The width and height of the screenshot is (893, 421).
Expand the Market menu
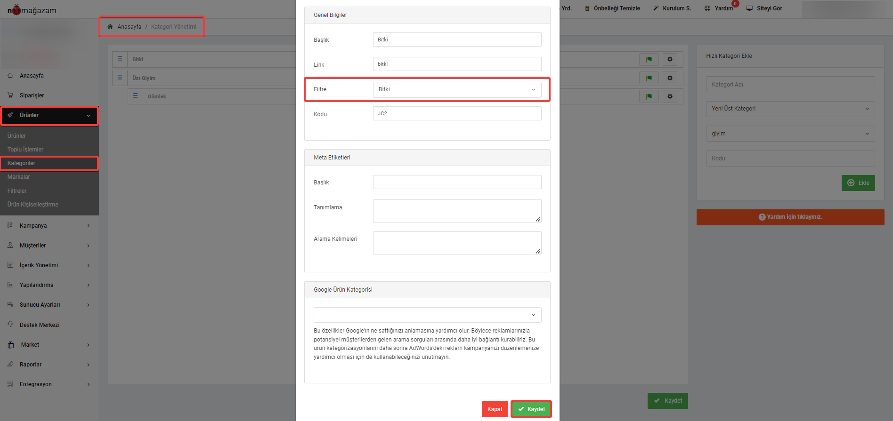tap(49, 345)
